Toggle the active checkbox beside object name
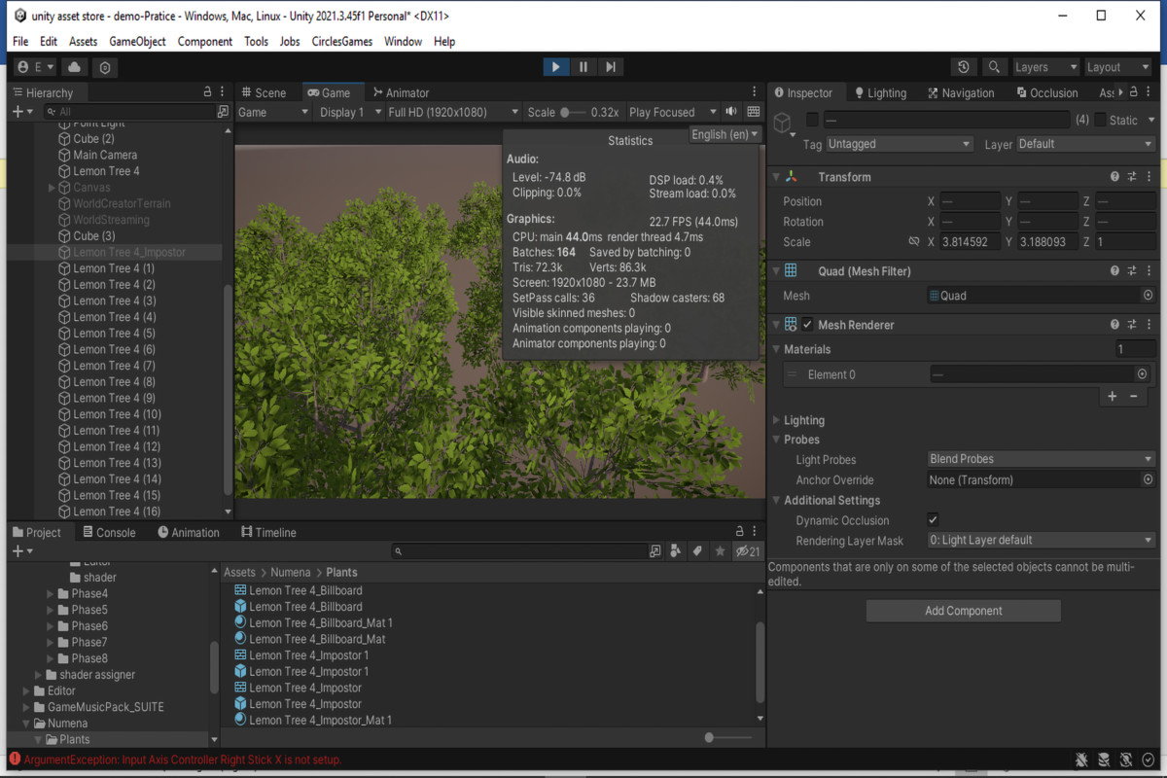1167x778 pixels. 812,120
